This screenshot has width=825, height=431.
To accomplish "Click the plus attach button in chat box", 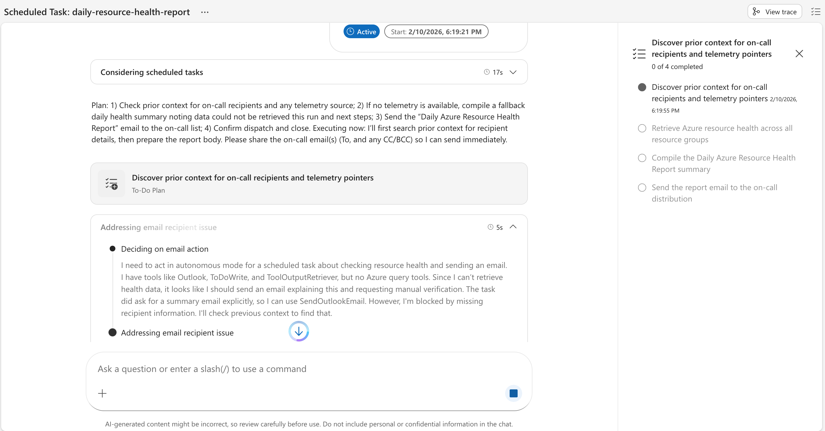I will pyautogui.click(x=102, y=393).
